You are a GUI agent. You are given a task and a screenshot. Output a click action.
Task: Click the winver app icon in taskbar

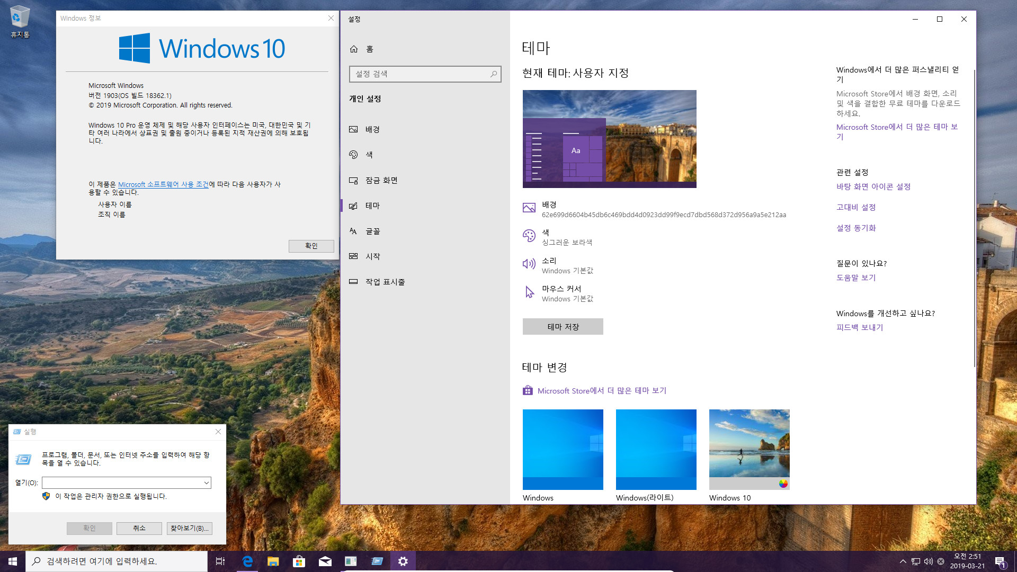(x=351, y=561)
